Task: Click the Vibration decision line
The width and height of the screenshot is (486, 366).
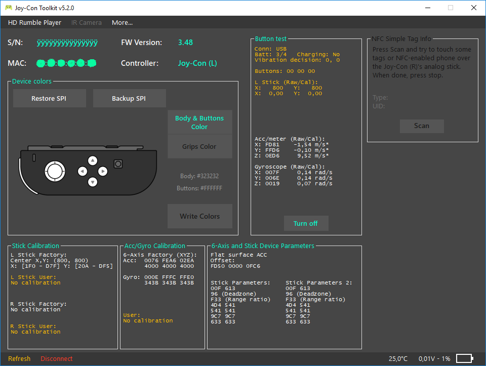Action: pyautogui.click(x=297, y=60)
